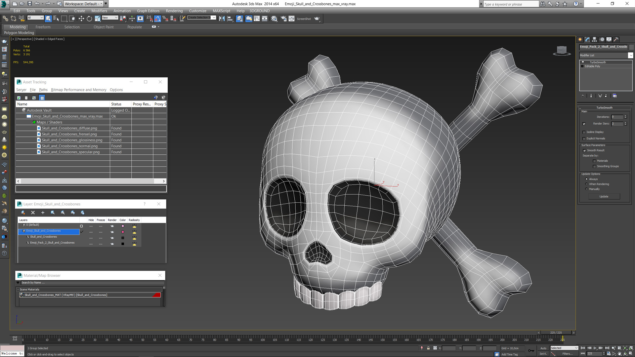Switch to the Motion command panel tab

point(602,39)
